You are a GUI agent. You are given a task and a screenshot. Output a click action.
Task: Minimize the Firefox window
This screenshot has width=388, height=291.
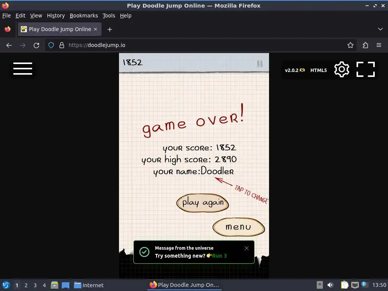coord(367,5)
